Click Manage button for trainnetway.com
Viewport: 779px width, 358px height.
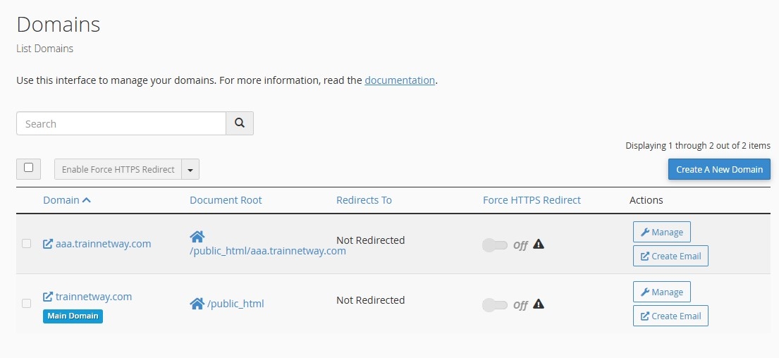[662, 292]
